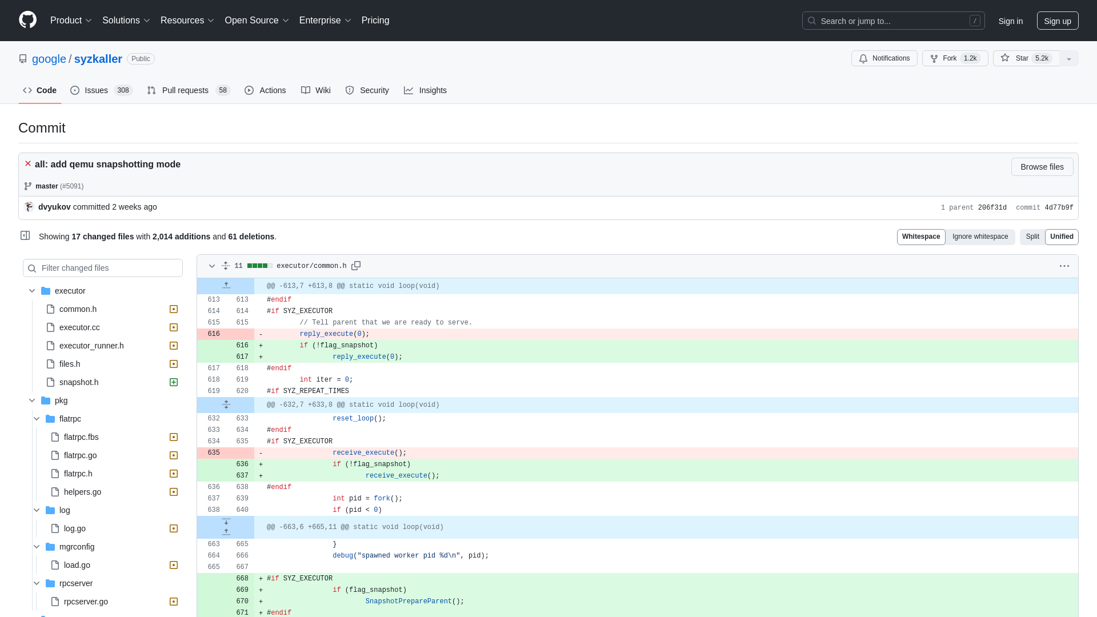This screenshot has height=617, width=1097.
Task: Collapse the rpcserver folder
Action: tap(37, 583)
